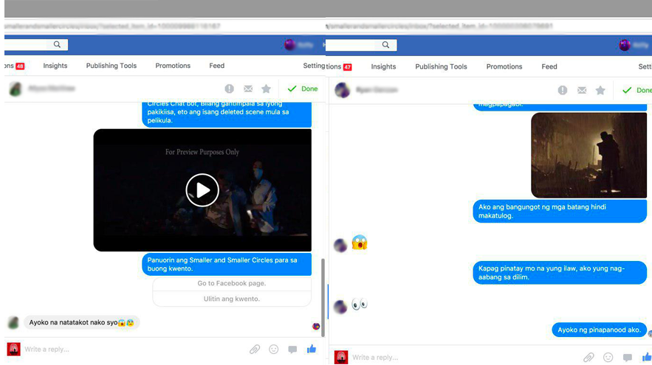Click 'Go to Facebook page.' quick reply

coord(232,283)
